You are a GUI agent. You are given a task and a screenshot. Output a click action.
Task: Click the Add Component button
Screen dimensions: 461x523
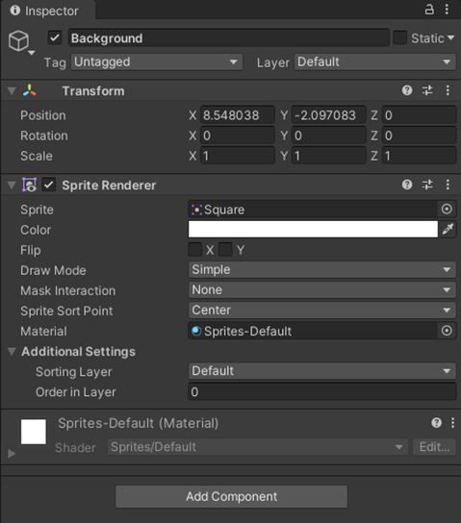click(231, 497)
